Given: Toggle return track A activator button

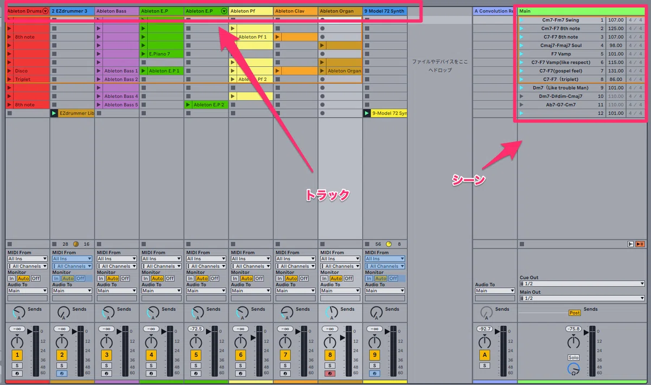Looking at the screenshot, I should [484, 355].
